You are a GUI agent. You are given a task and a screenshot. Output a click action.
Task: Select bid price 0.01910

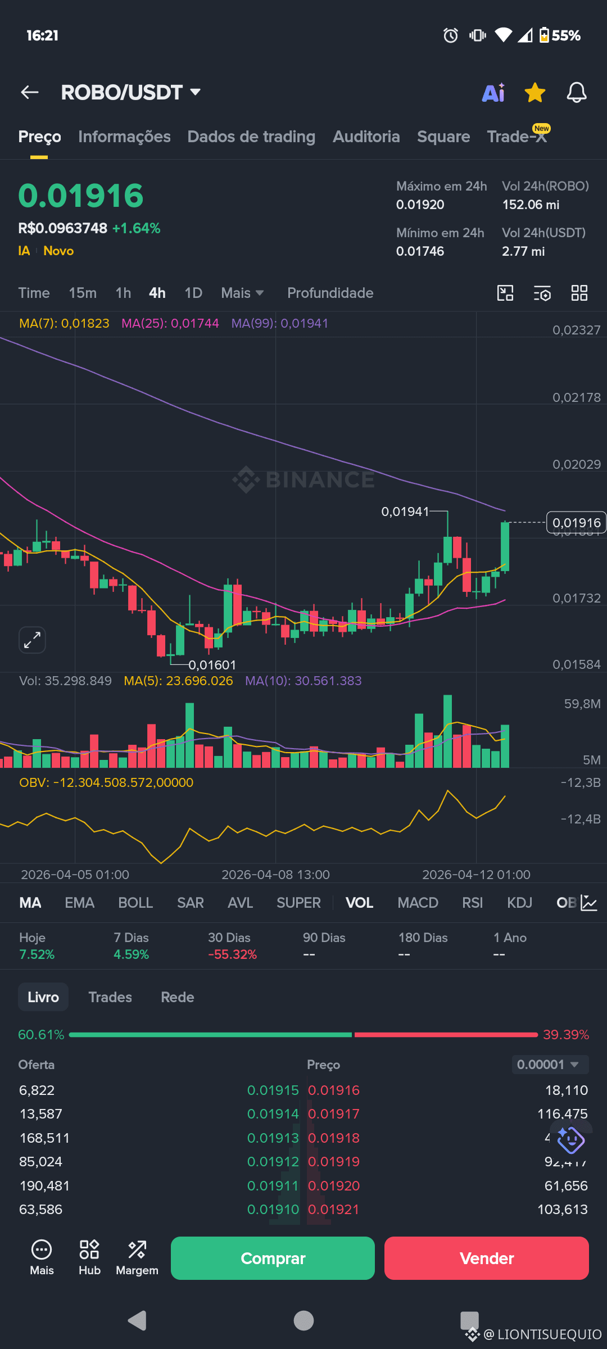pos(273,1209)
